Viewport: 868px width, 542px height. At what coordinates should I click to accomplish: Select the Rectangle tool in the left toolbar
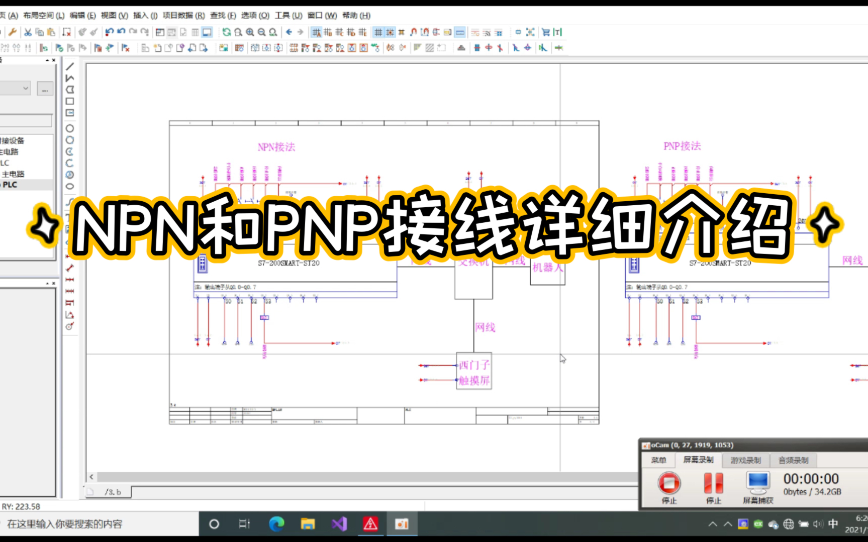pos(70,100)
